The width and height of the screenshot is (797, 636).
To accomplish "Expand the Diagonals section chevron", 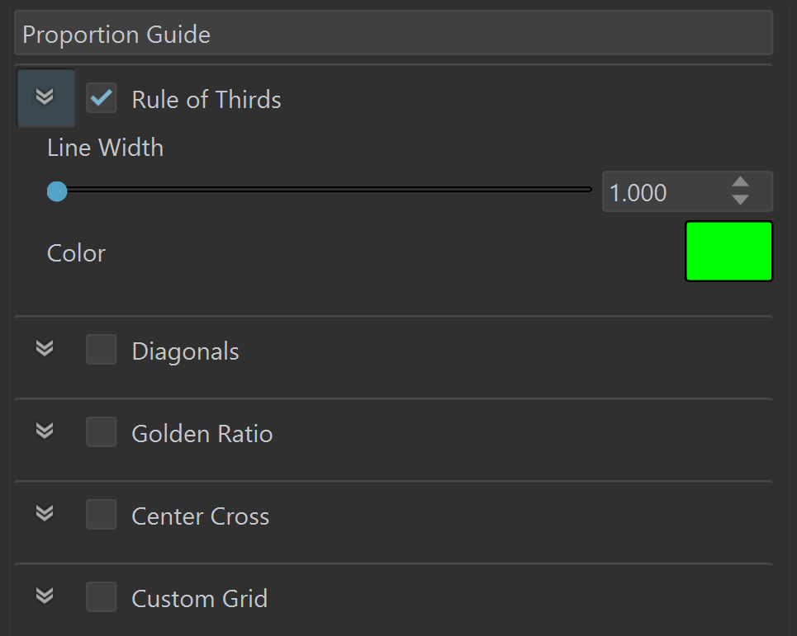I will pyautogui.click(x=45, y=348).
